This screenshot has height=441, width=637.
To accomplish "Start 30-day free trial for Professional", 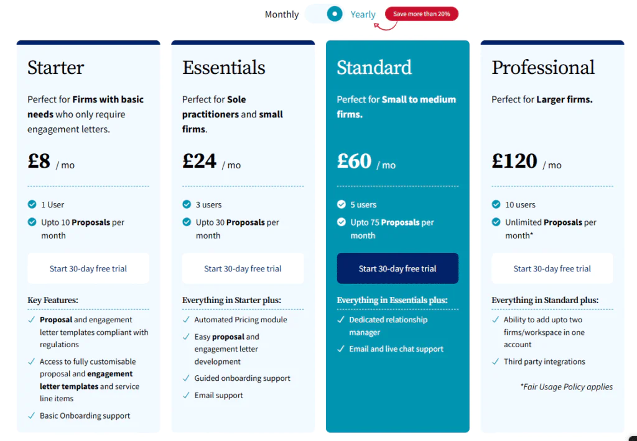I will [552, 268].
